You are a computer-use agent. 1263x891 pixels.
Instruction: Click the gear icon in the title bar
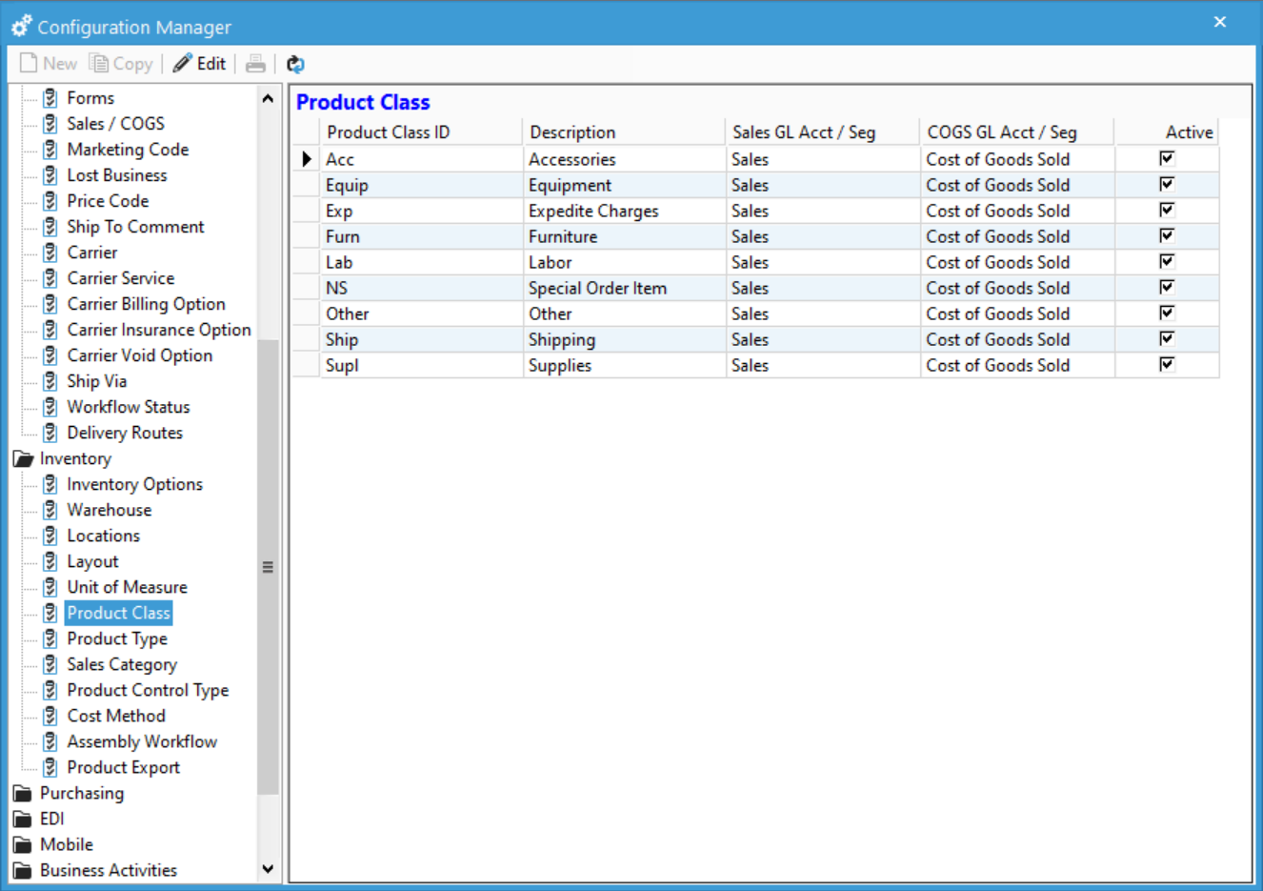(x=21, y=26)
